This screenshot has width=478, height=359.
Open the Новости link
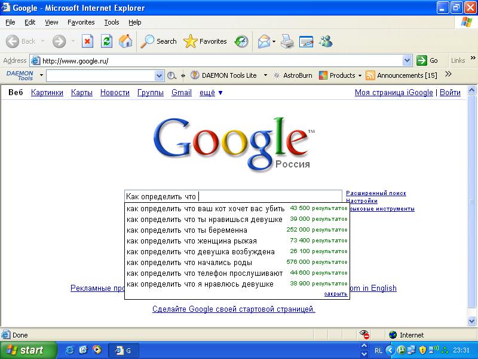115,93
